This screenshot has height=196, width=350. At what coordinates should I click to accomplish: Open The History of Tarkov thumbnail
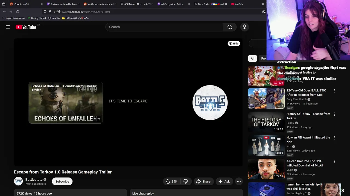266,122
